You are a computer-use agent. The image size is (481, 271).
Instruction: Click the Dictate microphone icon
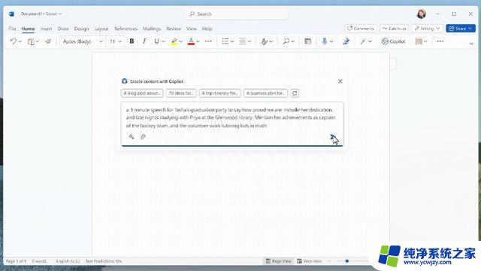(325, 41)
